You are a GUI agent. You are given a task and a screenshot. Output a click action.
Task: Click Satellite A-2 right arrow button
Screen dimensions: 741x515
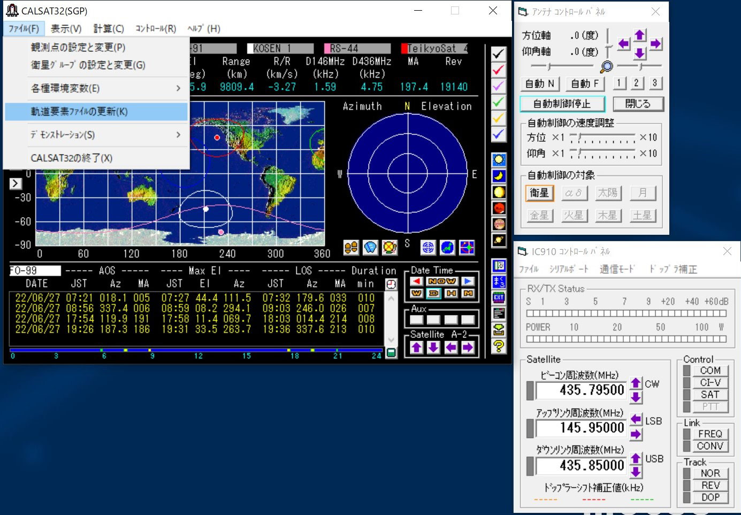tap(468, 348)
